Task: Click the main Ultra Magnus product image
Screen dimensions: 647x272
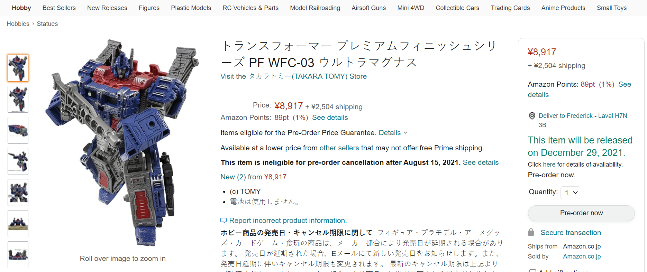Action: coord(122,142)
